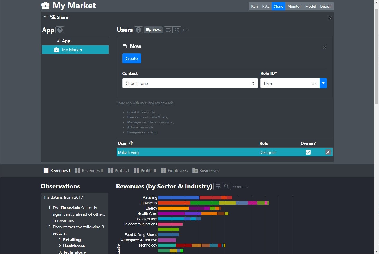The width and height of the screenshot is (379, 254).
Task: Switch to the Rate tab
Action: pos(266,6)
